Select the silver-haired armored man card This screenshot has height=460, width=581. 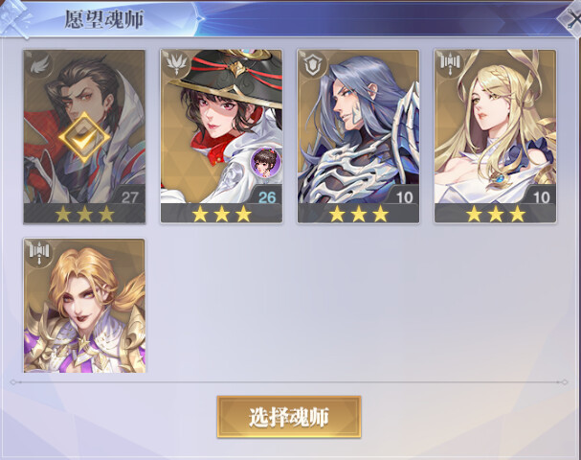pos(358,136)
